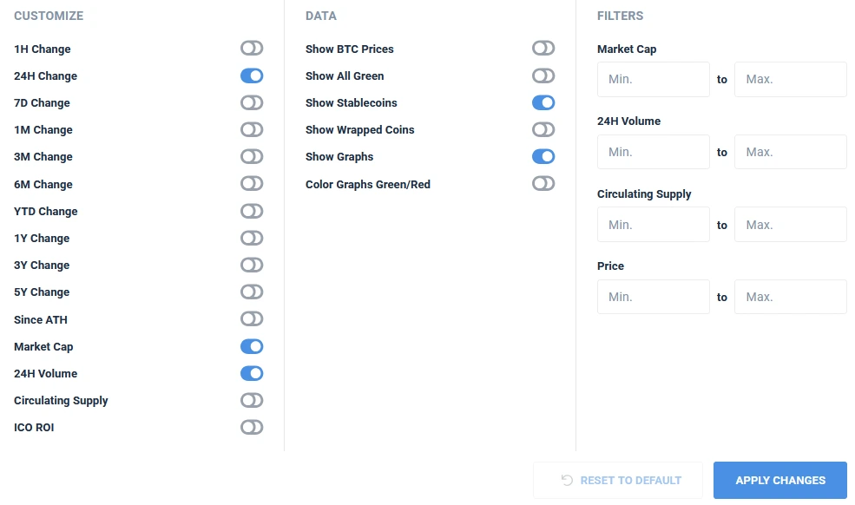Disable the 24H Change toggle
Image resolution: width=855 pixels, height=505 pixels.
coord(252,75)
